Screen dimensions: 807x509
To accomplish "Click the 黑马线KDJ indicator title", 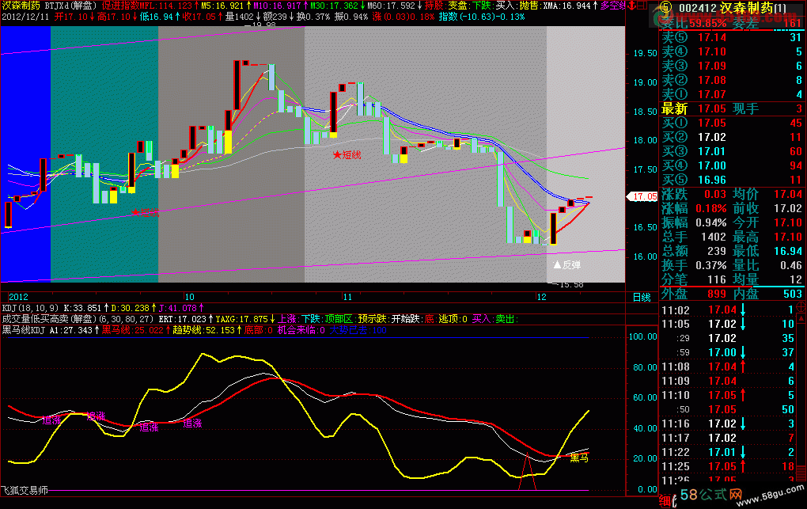I will tap(24, 330).
